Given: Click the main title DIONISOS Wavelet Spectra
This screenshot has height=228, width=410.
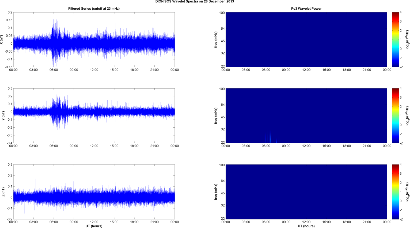Looking at the screenshot, I should click(x=195, y=2).
